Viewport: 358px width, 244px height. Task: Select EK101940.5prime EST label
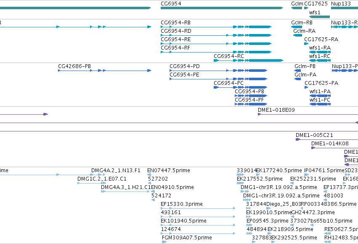[x=183, y=221]
